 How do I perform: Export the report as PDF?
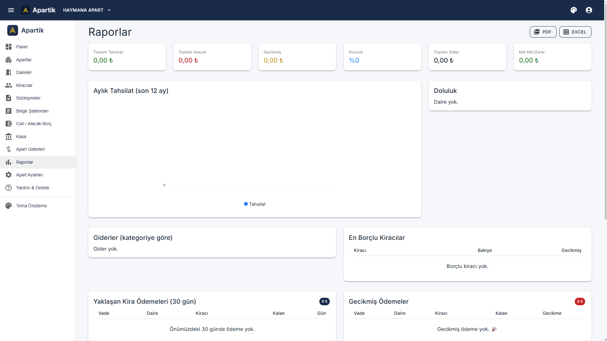point(543,32)
